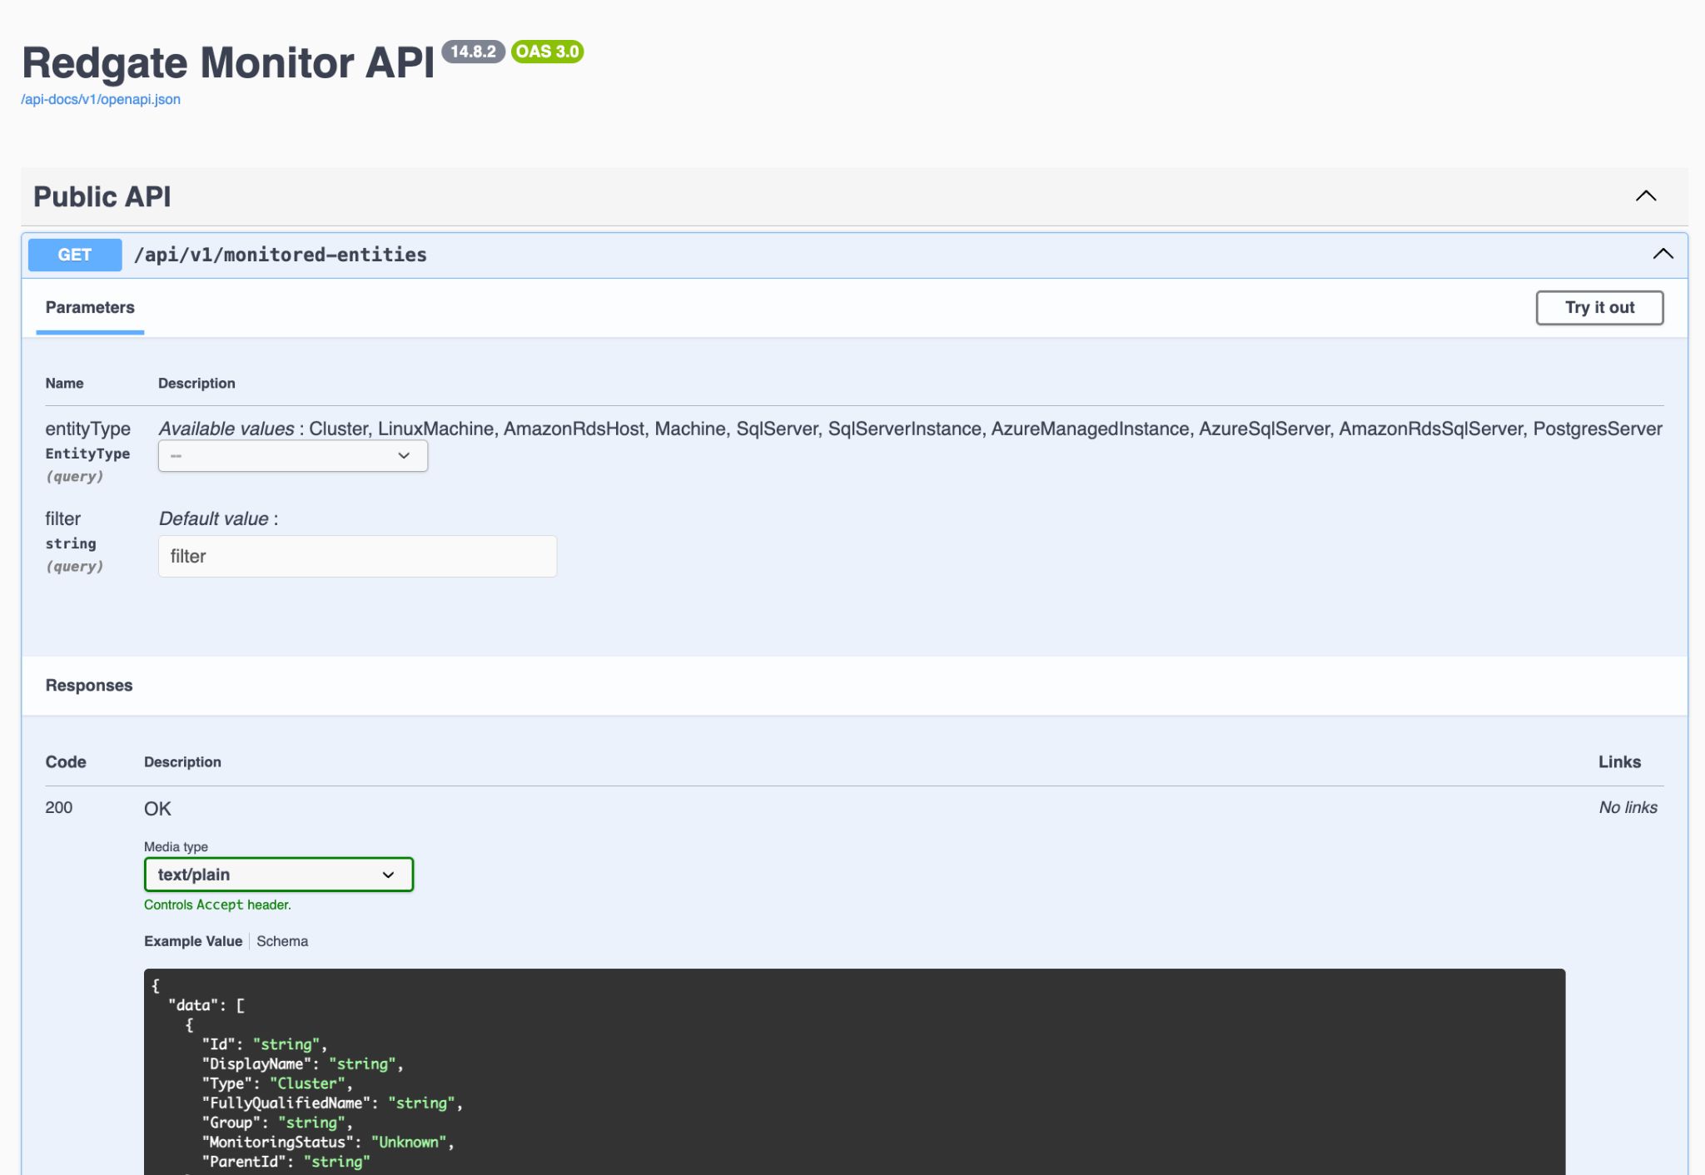
Task: Open the entityType dropdown
Action: pyautogui.click(x=292, y=455)
